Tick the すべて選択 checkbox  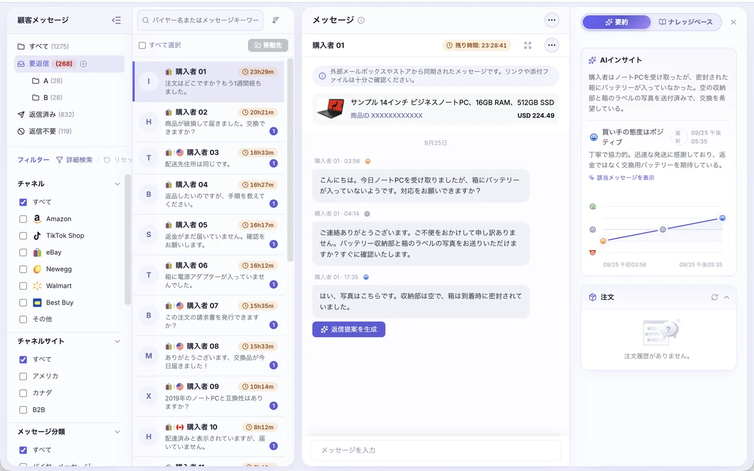click(142, 46)
